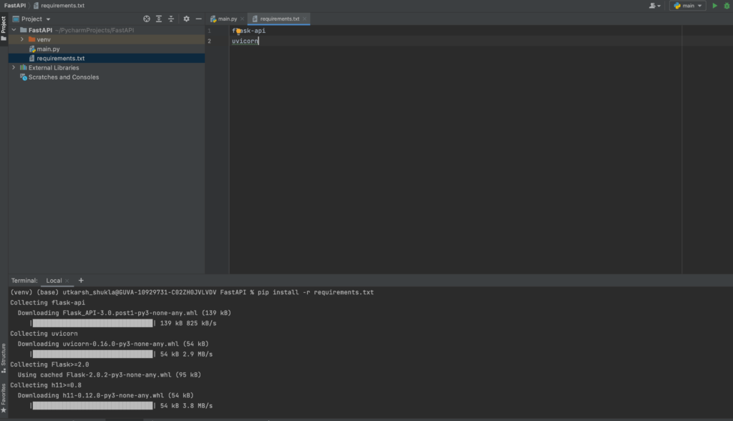Screen dimensions: 733x421
Task: Select main.py in the project tree
Action: pos(48,49)
